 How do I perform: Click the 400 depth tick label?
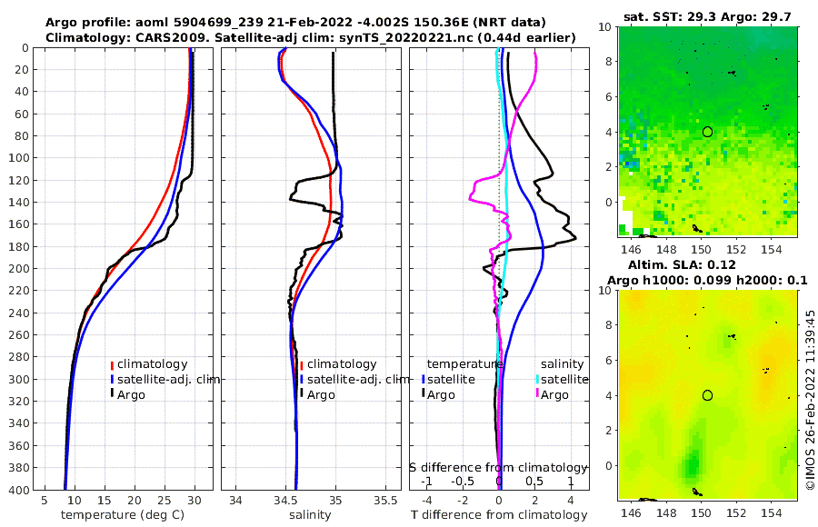tap(19, 490)
